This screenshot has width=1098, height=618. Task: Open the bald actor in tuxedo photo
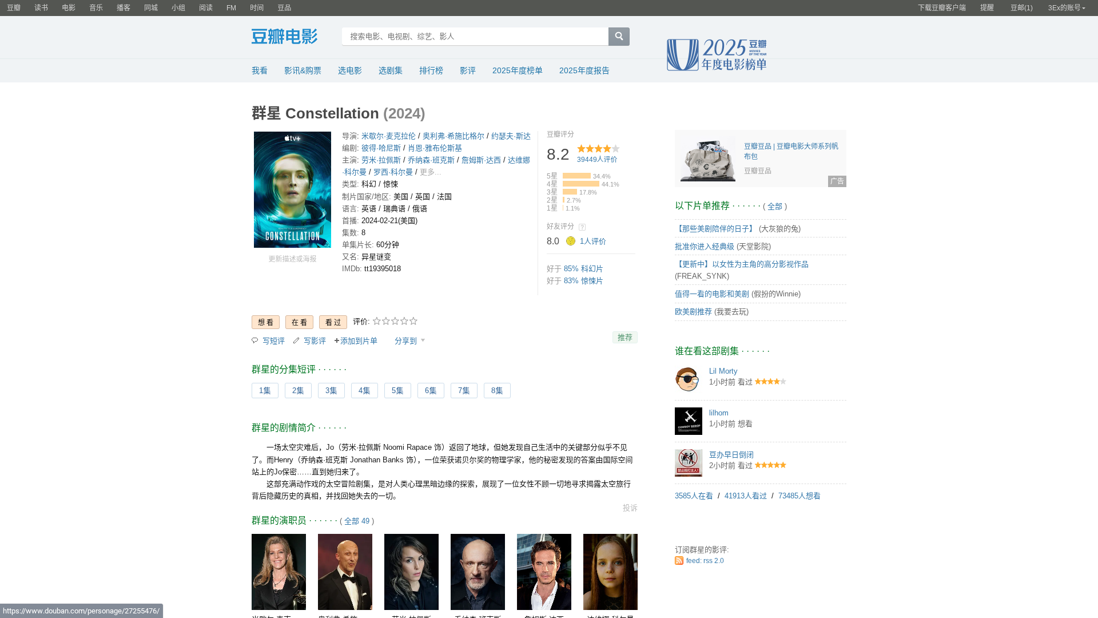tap(345, 572)
